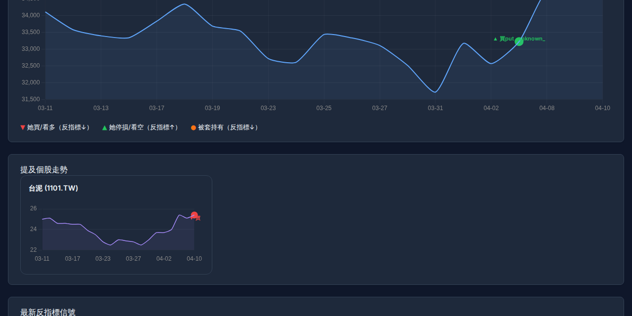
Task: Click the 買put unknown annotation label
Action: (519, 39)
